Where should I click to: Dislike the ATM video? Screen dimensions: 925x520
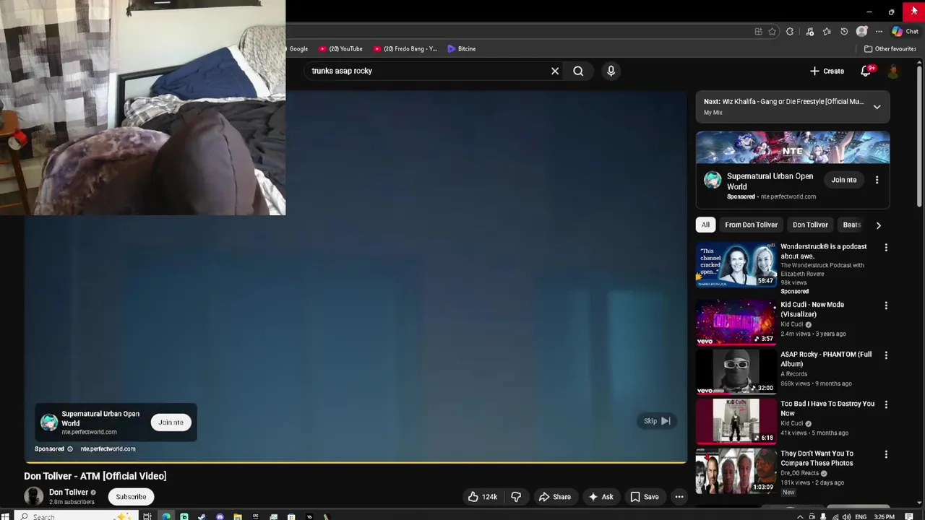click(x=516, y=496)
